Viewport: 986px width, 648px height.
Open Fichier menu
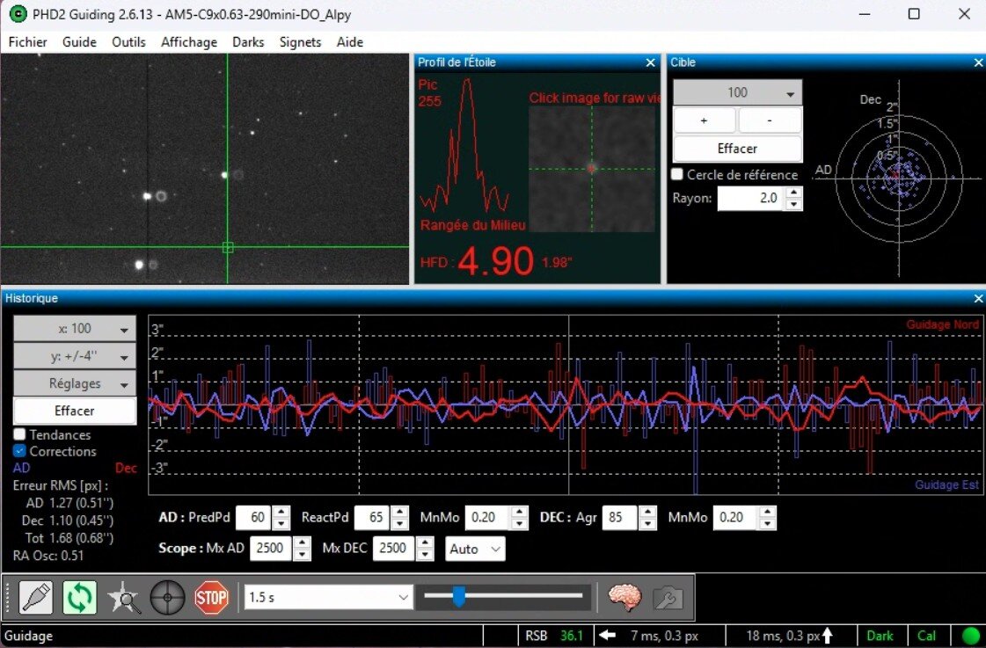pyautogui.click(x=27, y=42)
